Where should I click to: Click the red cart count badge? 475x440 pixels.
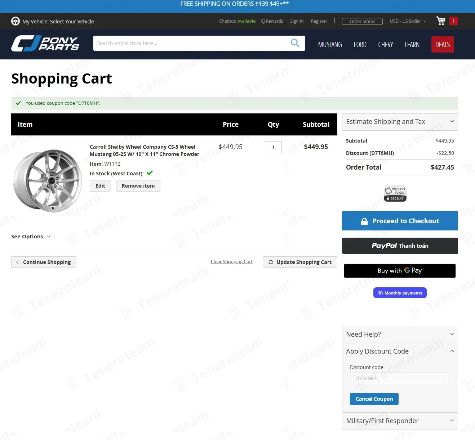pos(453,21)
